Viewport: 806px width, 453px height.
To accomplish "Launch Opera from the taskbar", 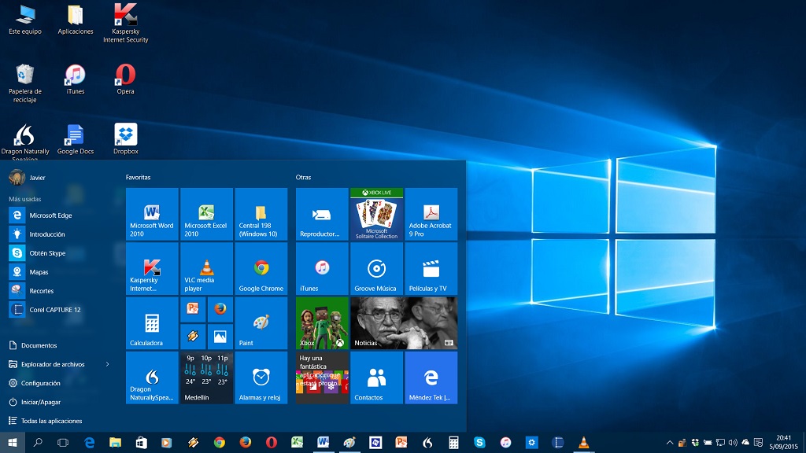I will [272, 442].
